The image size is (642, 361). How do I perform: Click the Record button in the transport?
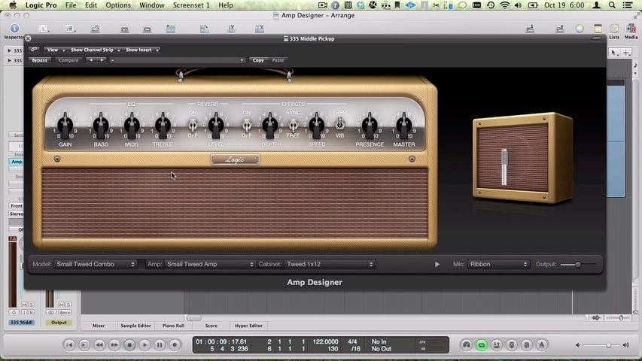tap(175, 345)
